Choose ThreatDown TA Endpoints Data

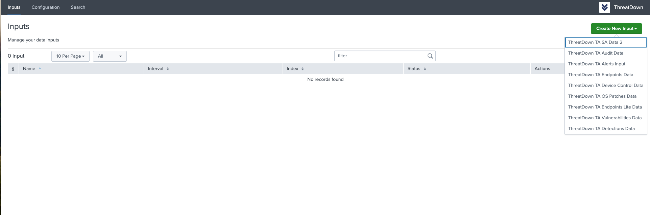606,75
